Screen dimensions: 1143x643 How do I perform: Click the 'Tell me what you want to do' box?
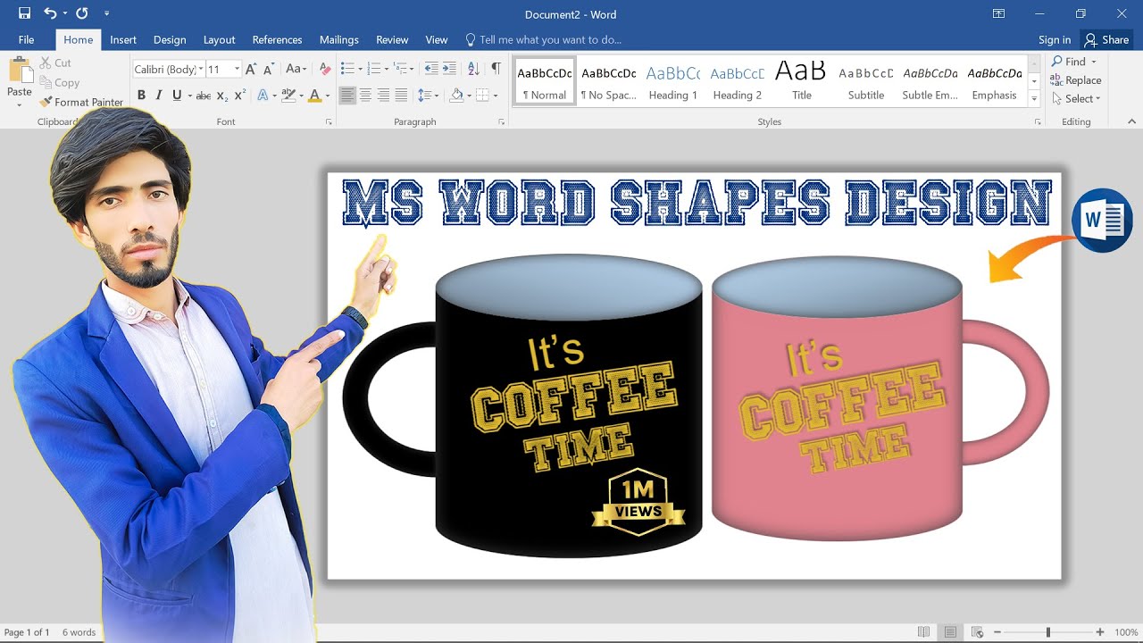point(544,39)
